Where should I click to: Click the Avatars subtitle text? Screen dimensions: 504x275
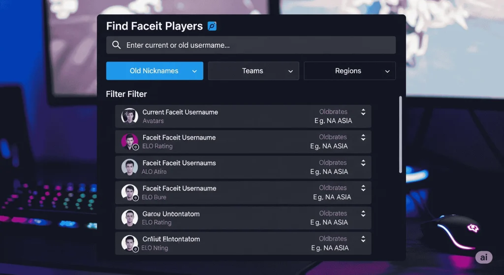(x=154, y=121)
